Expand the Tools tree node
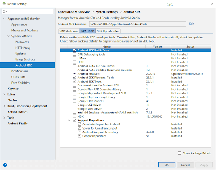 click(x=4, y=118)
